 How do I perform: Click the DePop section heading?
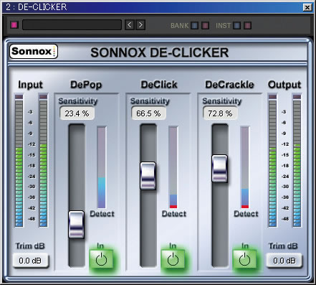tap(86, 85)
